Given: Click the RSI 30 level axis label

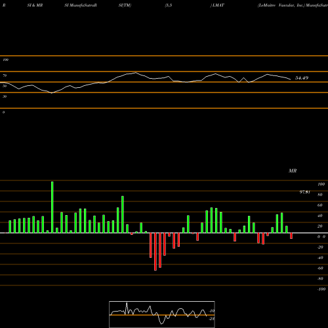Looking at the screenshot, I should [5, 96].
